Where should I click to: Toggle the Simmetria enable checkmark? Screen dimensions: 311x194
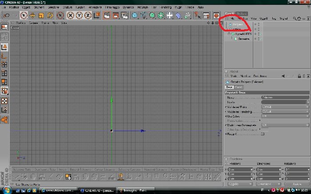(x=260, y=39)
